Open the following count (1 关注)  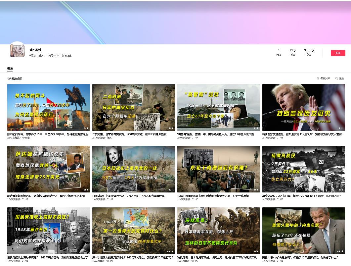coord(279,52)
